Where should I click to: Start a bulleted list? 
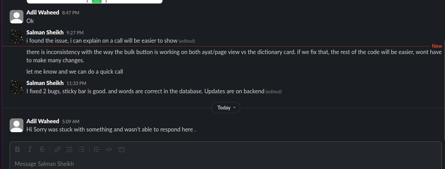[82, 149]
